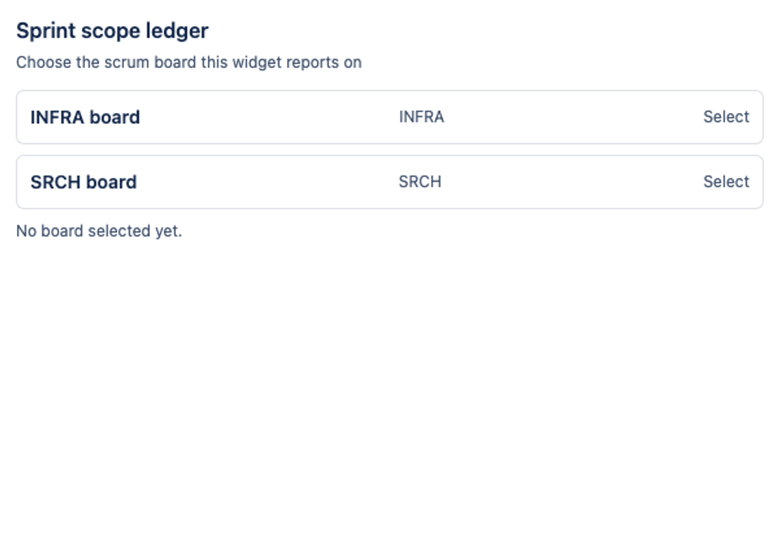Choose the INFRA board name
The image size is (779, 545).
pos(85,117)
